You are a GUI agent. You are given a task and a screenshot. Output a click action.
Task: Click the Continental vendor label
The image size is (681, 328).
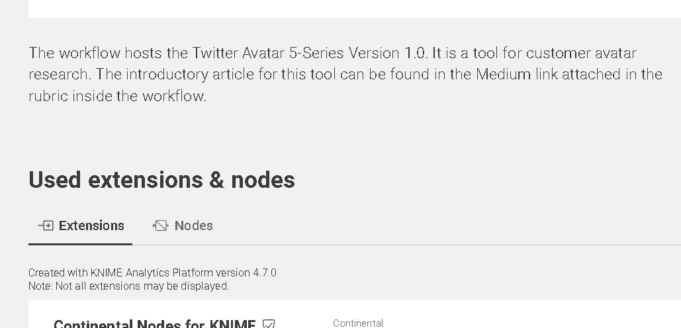click(x=358, y=323)
